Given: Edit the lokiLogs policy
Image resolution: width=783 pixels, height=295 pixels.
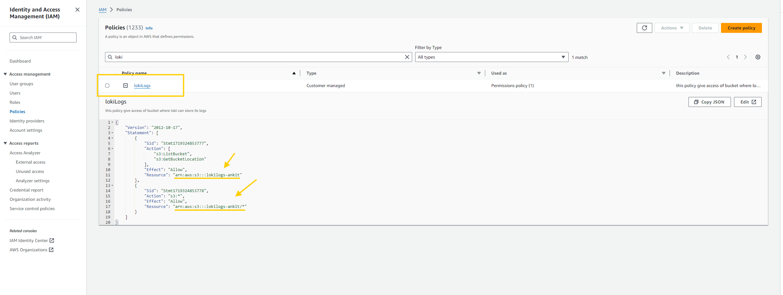Looking at the screenshot, I should click(x=747, y=102).
